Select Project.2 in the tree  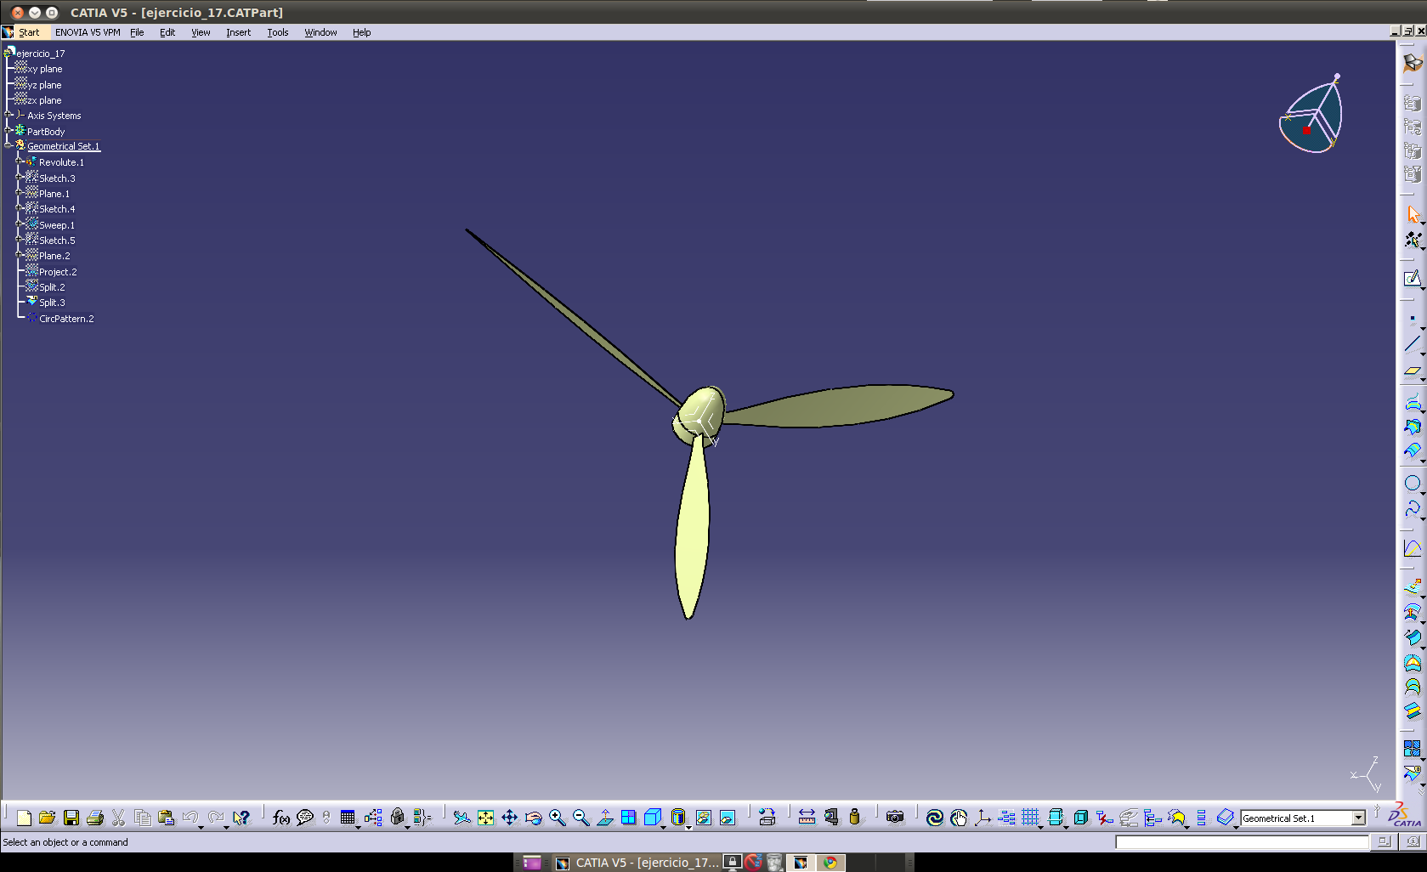pos(58,272)
